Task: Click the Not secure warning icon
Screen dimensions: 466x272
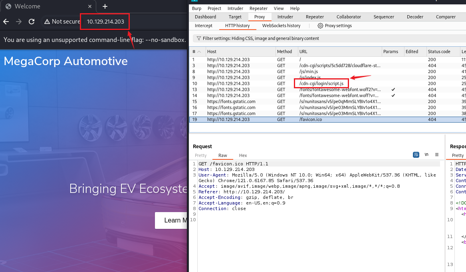Action: tap(47, 22)
